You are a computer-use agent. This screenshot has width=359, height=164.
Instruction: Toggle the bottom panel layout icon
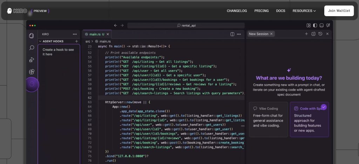(x=321, y=25)
